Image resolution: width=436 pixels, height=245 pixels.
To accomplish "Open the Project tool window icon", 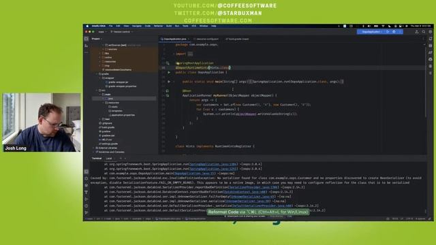I will point(87,39).
